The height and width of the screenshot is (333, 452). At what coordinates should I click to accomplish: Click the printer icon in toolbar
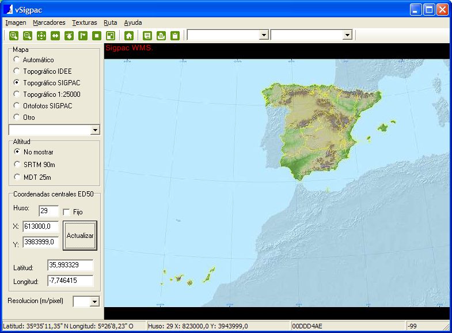coord(161,36)
